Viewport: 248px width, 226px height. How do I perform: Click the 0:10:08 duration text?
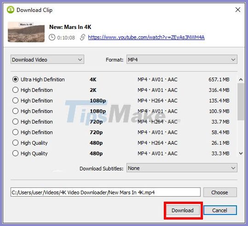(66, 38)
